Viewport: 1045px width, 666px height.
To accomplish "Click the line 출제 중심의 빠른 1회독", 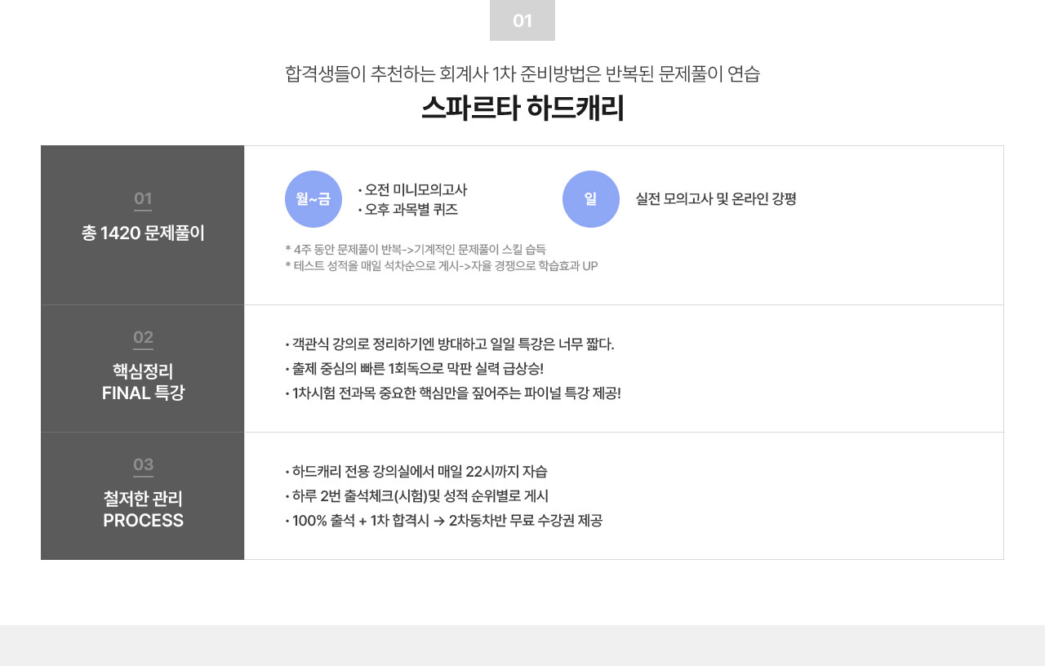I will [x=415, y=369].
